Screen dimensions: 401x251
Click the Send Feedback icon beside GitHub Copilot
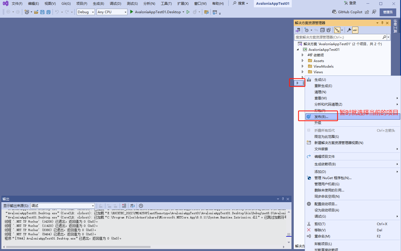coord(374,12)
